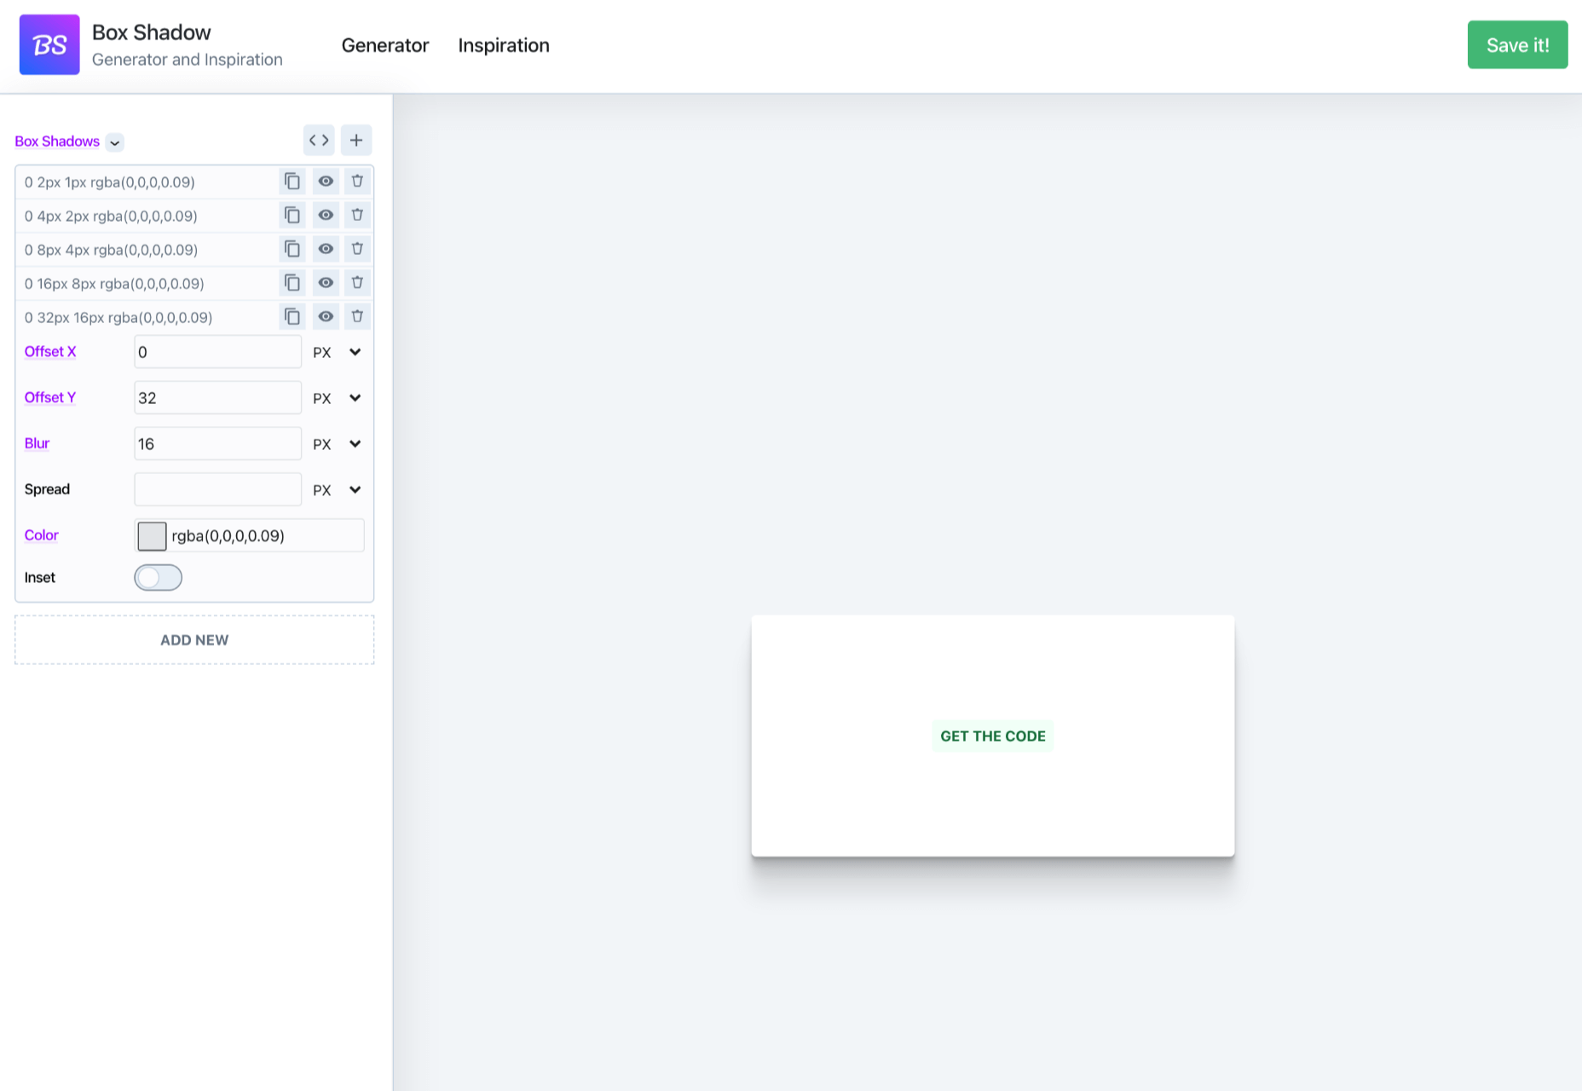This screenshot has height=1091, width=1582.
Task: Open the Generator page
Action: pos(385,45)
